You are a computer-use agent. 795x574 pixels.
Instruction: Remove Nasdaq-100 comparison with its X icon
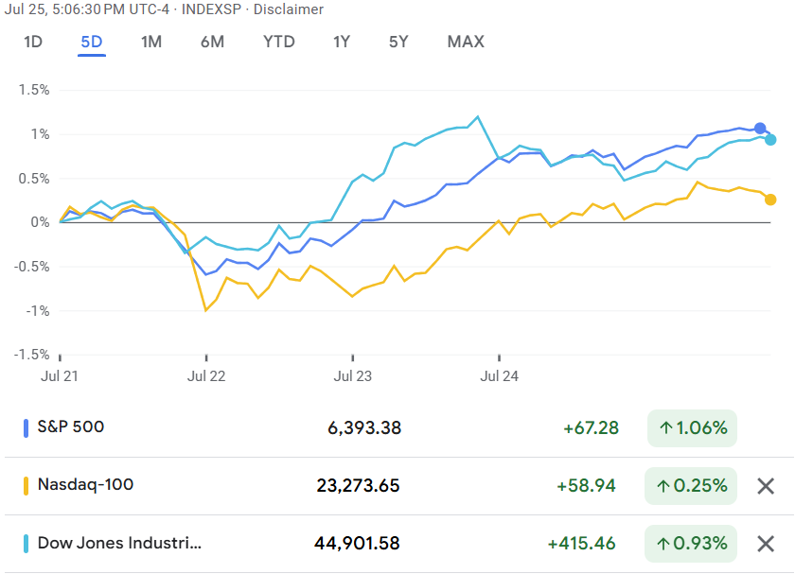click(766, 486)
